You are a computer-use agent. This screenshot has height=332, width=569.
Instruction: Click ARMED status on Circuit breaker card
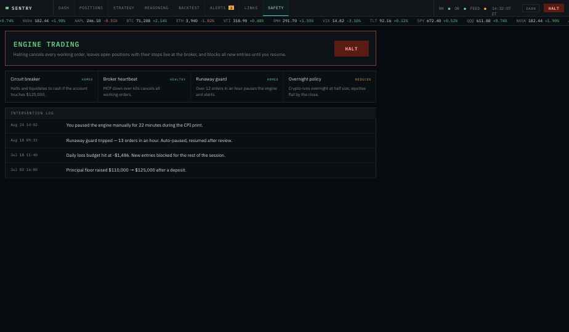pyautogui.click(x=87, y=79)
